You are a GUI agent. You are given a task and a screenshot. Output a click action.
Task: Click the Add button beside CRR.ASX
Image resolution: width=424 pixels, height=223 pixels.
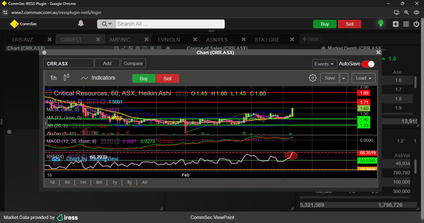[x=107, y=63]
